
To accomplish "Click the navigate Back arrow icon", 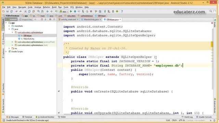I will click(x=48, y=11).
